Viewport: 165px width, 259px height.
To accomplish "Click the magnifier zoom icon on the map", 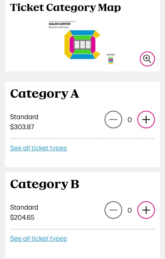I will click(x=147, y=59).
